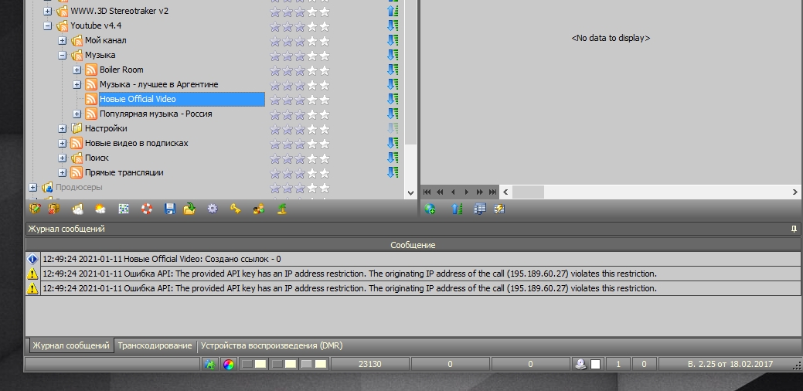Viewport: 803px width, 391px height.
Task: Click the golden key icon
Action: coord(235,209)
